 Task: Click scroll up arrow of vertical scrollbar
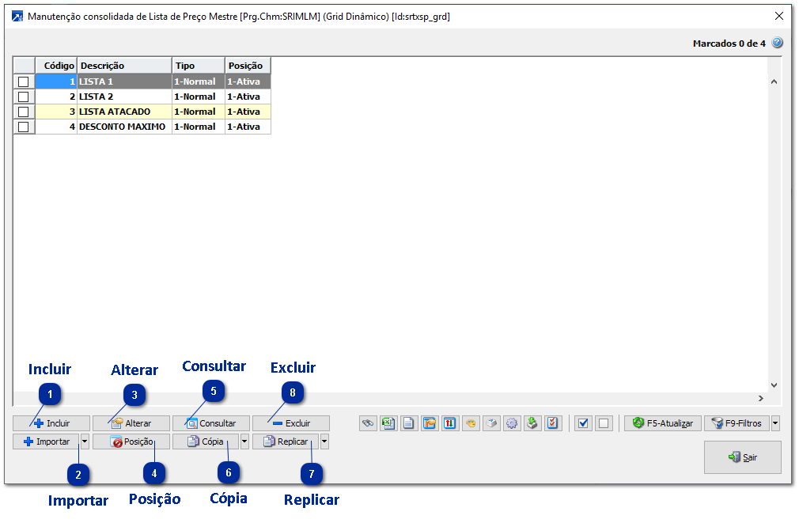[774, 81]
